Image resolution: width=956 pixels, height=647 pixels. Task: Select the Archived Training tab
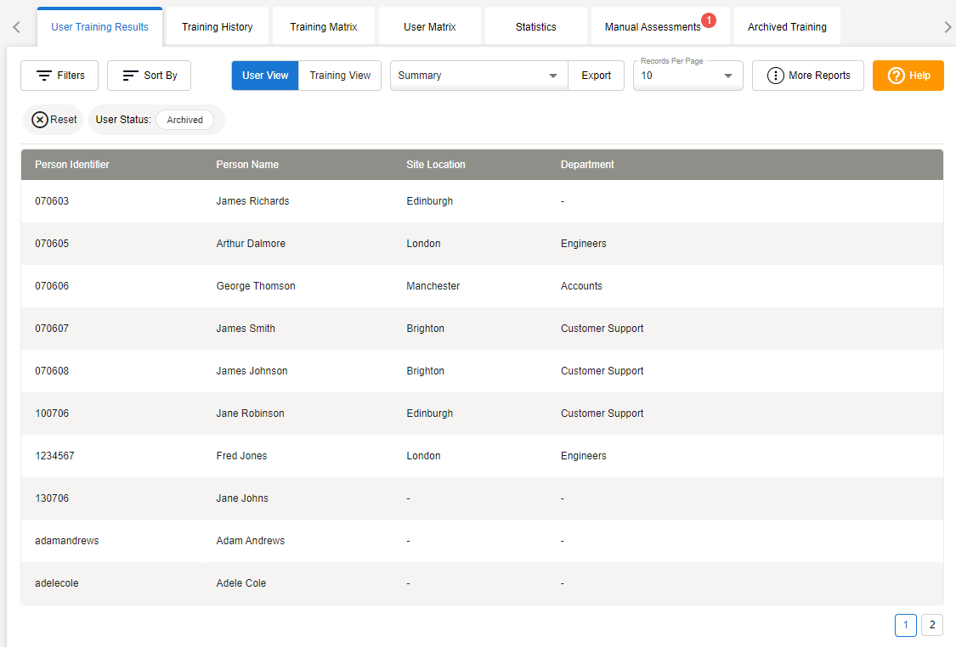(787, 27)
